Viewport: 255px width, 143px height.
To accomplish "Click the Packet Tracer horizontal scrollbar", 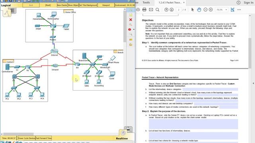I will pos(18,134).
